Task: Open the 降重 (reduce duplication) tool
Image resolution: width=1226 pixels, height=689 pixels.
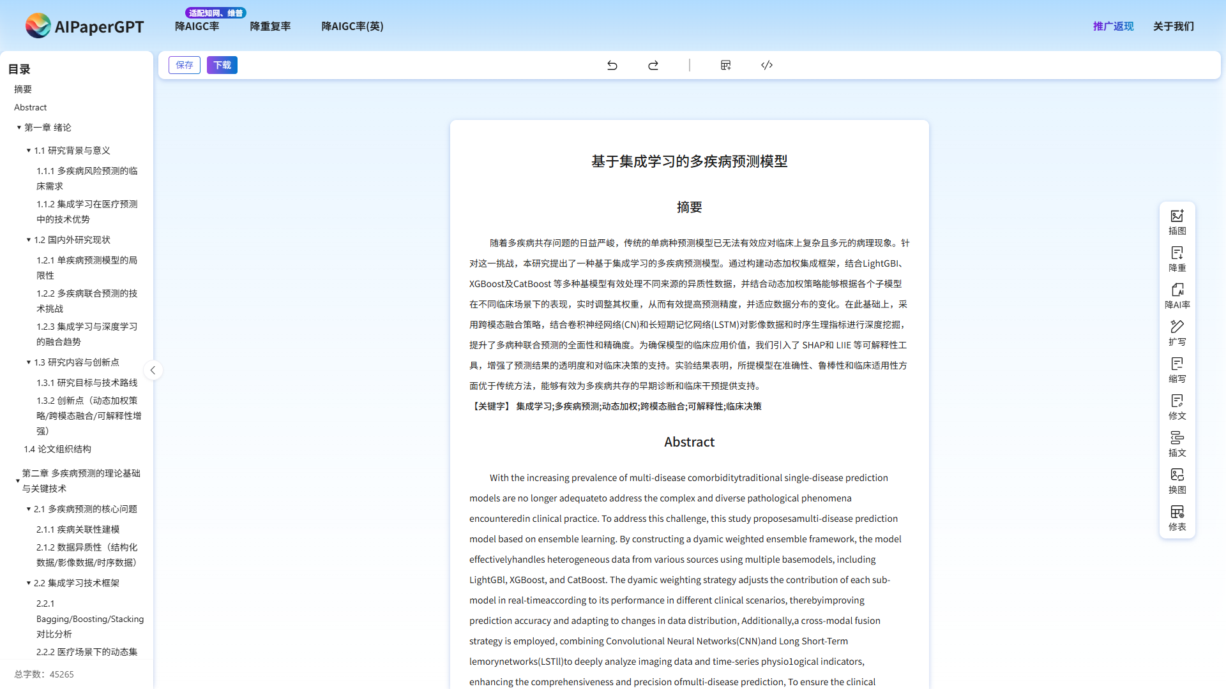Action: click(x=1177, y=259)
